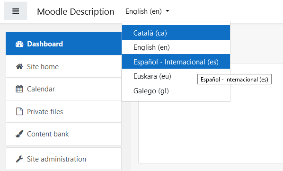Click the Private files document icon
The height and width of the screenshot is (171, 283).
(x=19, y=111)
